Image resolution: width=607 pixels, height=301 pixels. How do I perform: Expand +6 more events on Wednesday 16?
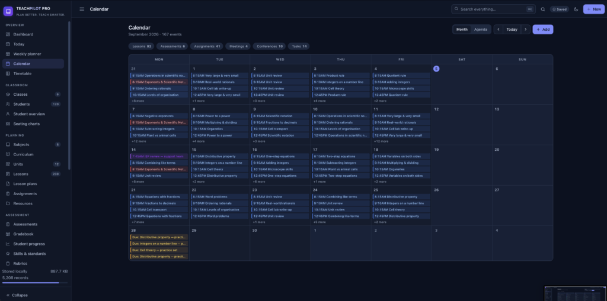tap(259, 182)
